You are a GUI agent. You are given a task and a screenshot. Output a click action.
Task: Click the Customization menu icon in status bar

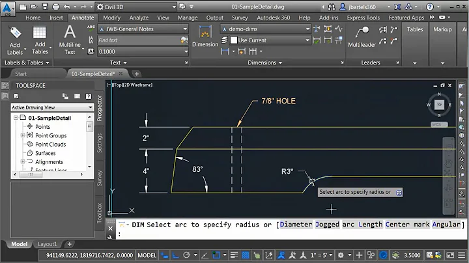tap(462, 255)
